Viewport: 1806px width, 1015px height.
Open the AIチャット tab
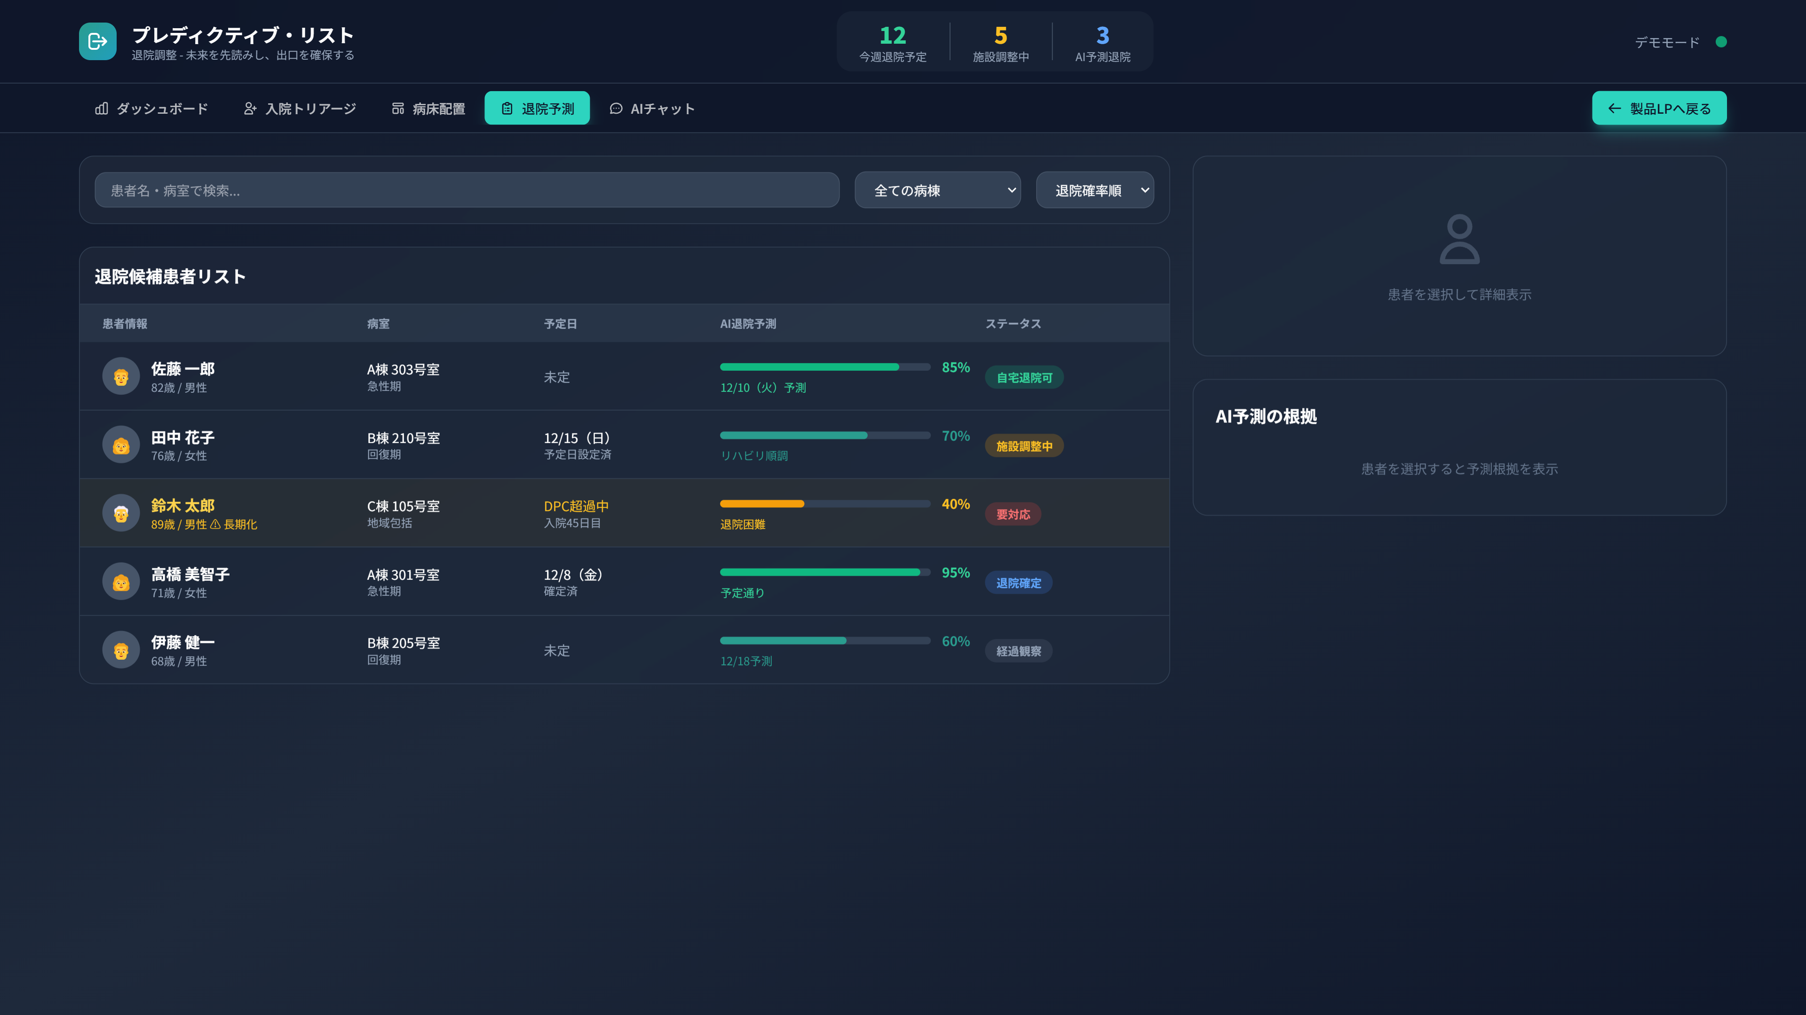click(652, 109)
